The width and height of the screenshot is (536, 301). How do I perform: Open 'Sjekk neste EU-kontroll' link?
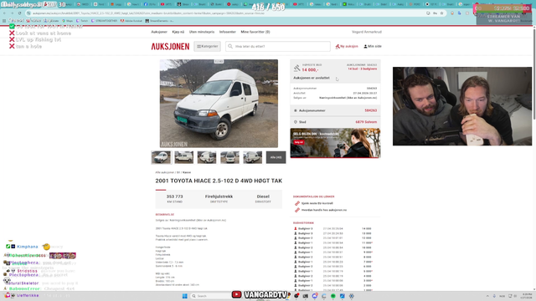pos(317,203)
